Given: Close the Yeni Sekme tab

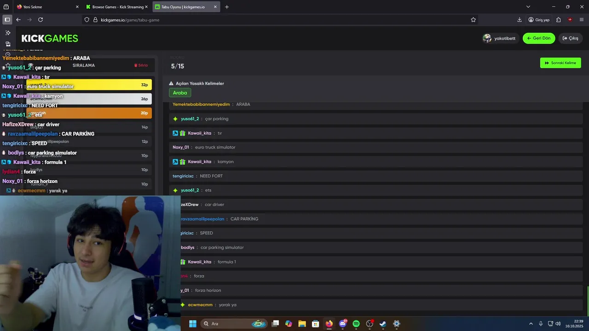Looking at the screenshot, I should click(77, 7).
